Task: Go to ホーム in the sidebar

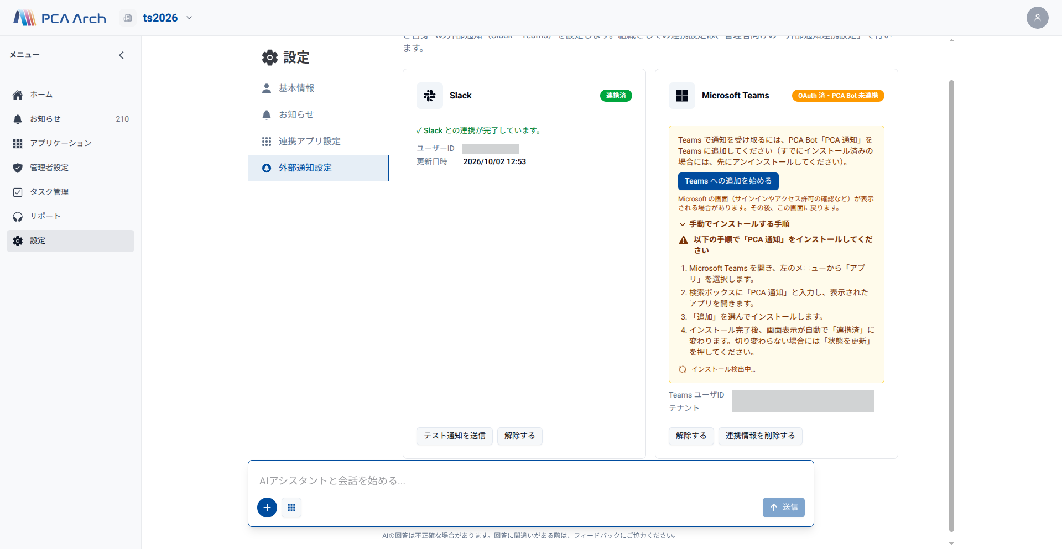Action: [x=70, y=95]
